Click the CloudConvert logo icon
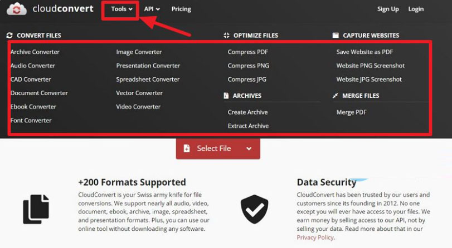 [x=19, y=9]
